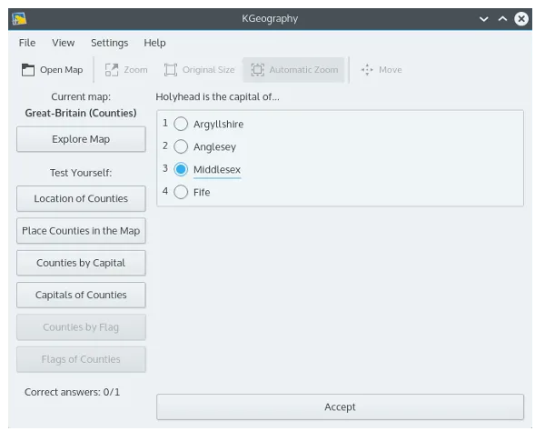Pick the Fife radio button
This screenshot has width=545, height=441.
coord(181,192)
